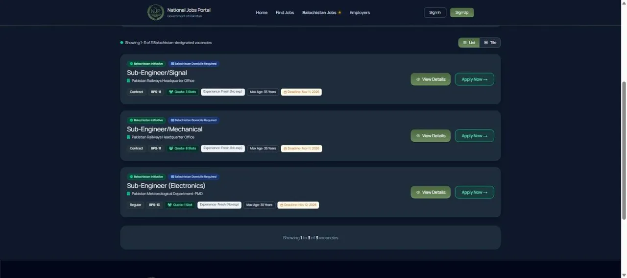Open the Employers menu item
Viewport: 627px width, 278px height.
pyautogui.click(x=360, y=13)
